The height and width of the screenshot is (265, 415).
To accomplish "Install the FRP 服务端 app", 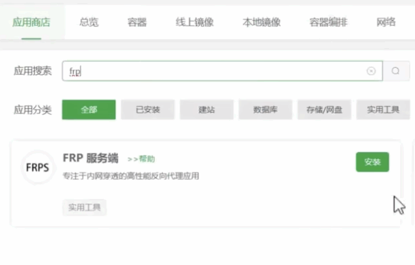I will [x=372, y=162].
